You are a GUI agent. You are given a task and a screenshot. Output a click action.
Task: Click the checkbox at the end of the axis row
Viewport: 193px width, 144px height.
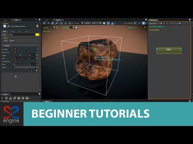click(x=37, y=58)
